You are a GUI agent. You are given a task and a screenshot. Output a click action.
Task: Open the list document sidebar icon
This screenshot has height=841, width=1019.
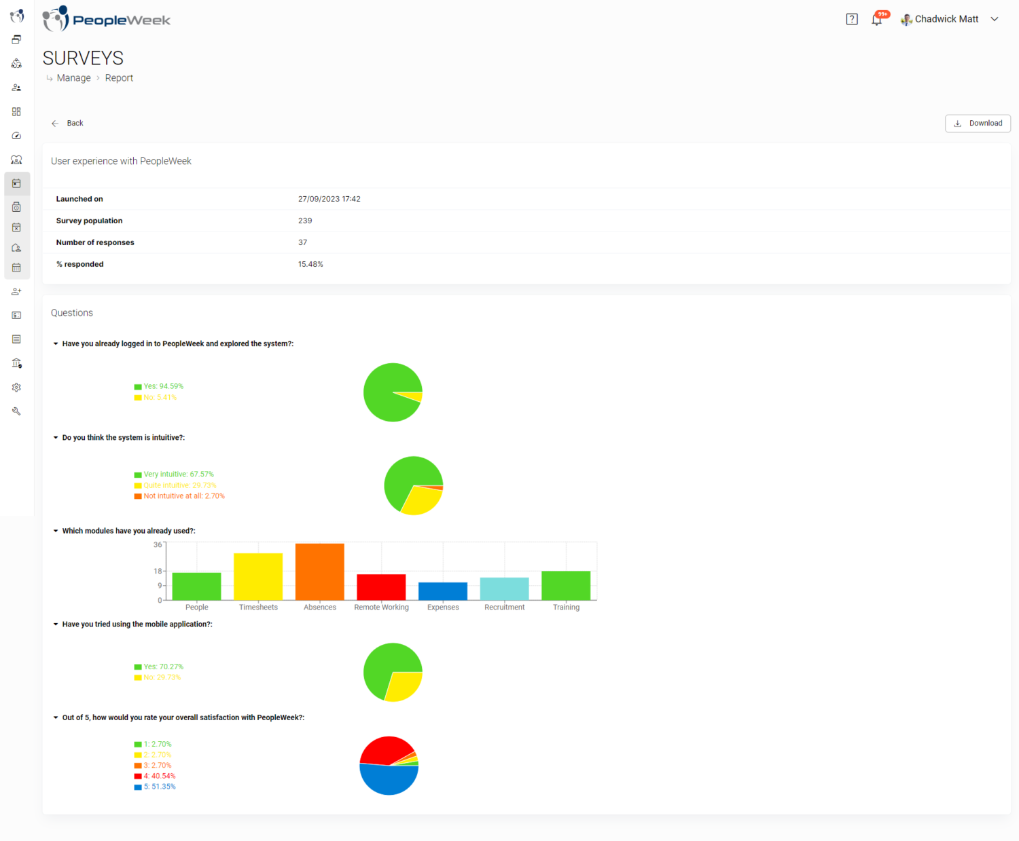click(x=16, y=339)
